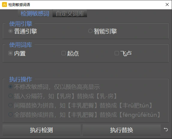Click the 智能引擎 label text
Image resolution: width=172 pixels, height=139 pixels.
point(105,31)
